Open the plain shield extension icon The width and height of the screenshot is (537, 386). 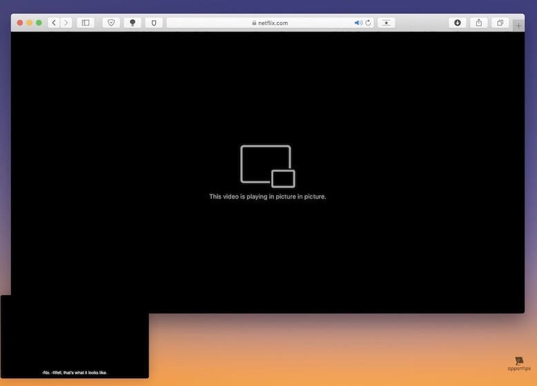point(154,23)
